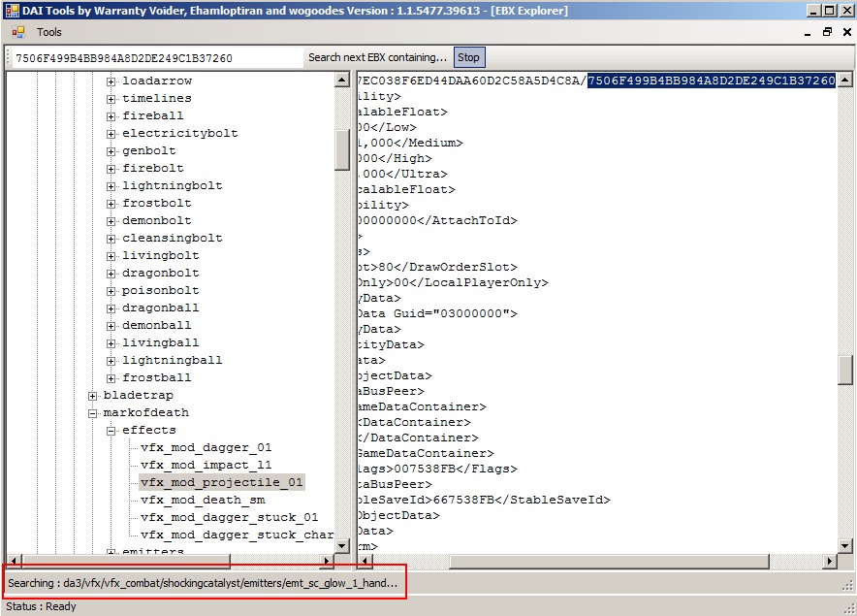
Task: Select vfx_mod_dagger_01 in tree
Action: tap(206, 448)
